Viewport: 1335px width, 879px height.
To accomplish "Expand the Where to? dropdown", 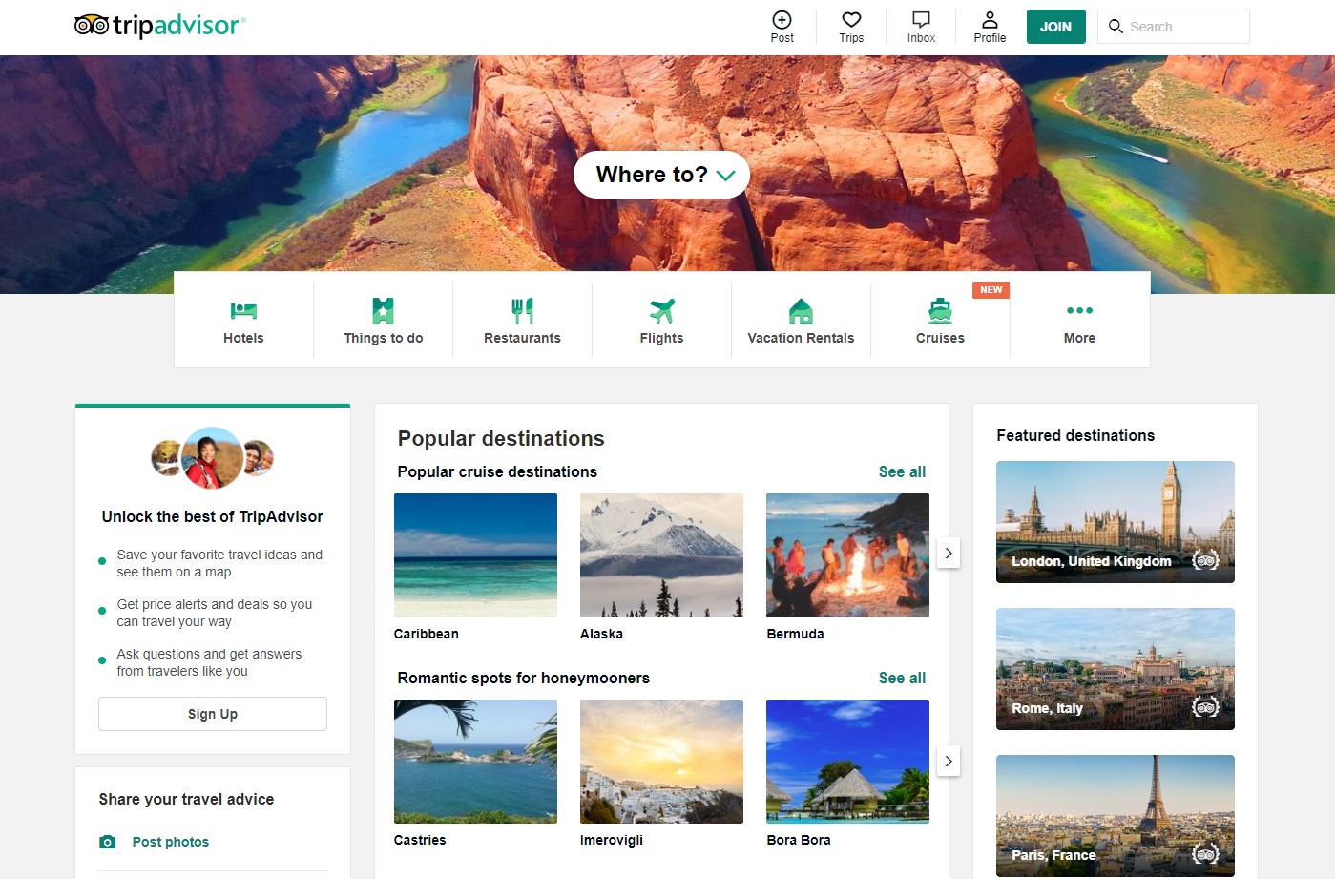I will point(661,175).
